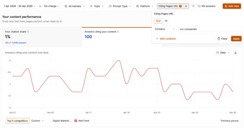Screen dimensions: 244x128
Task: Click the orange badge on Citing Pages URL
Action: pyautogui.click(x=180, y=6)
